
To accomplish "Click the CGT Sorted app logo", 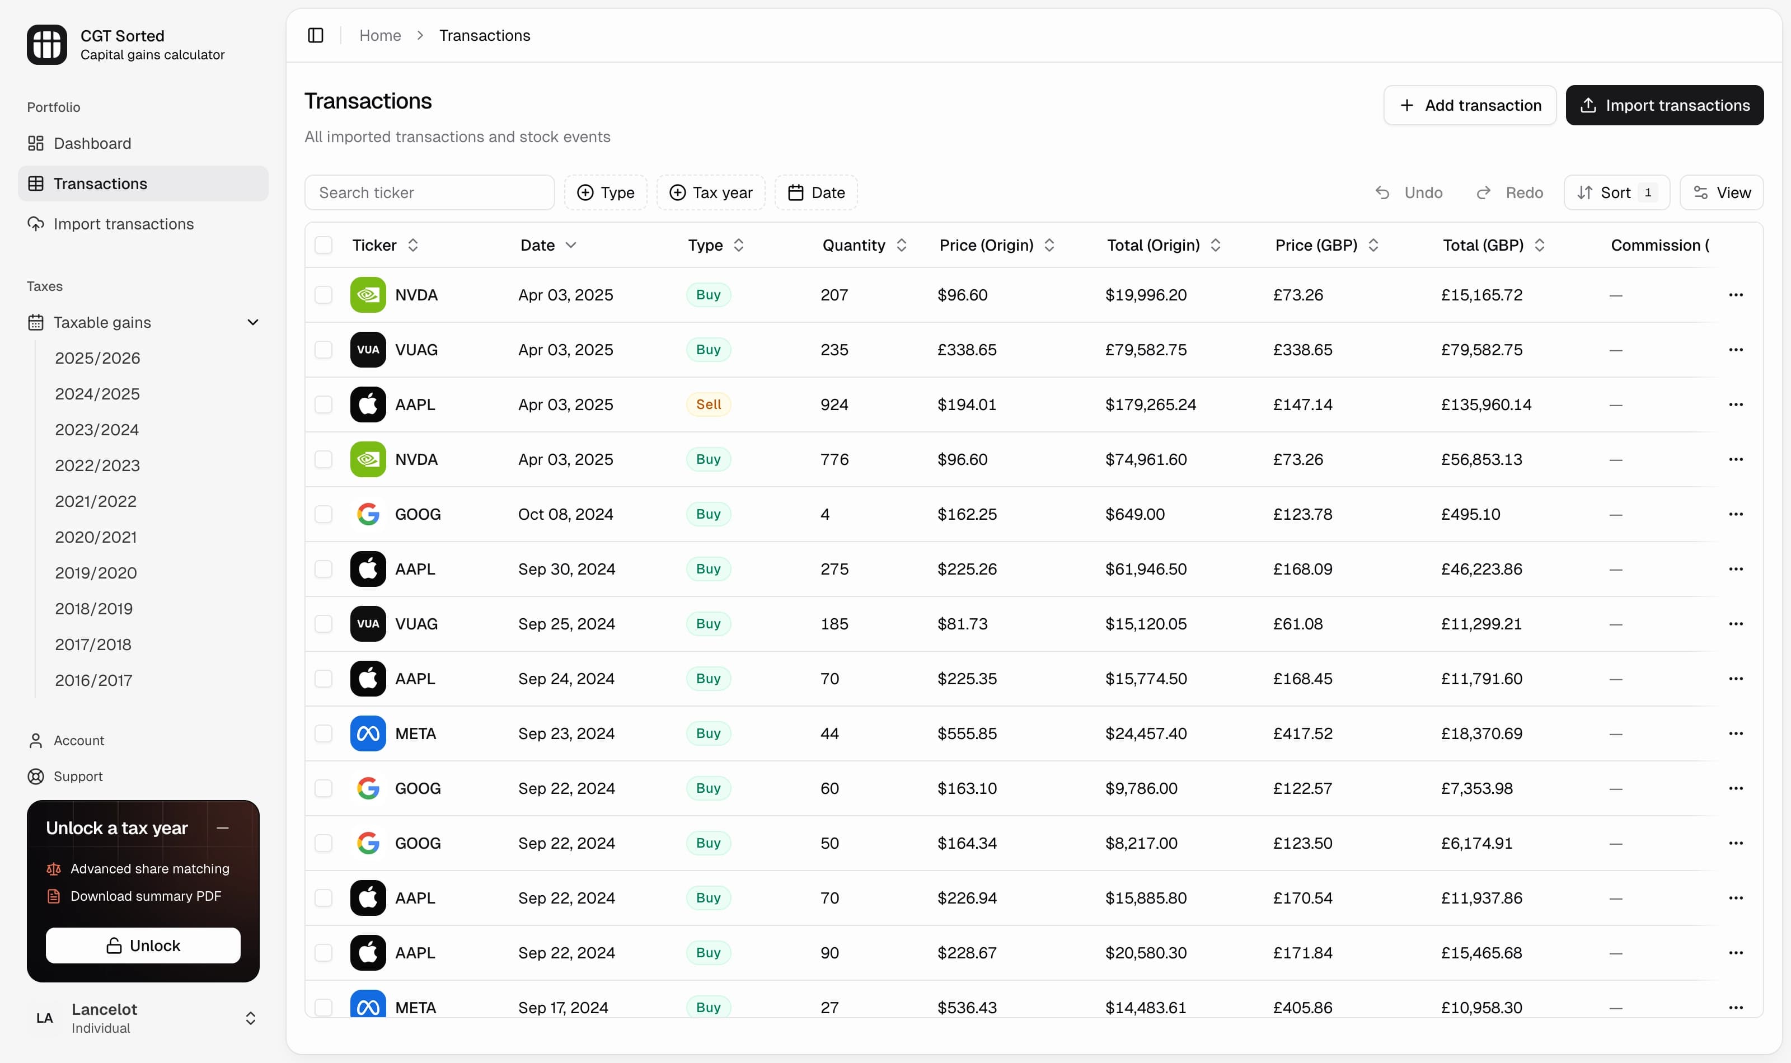I will (x=46, y=44).
